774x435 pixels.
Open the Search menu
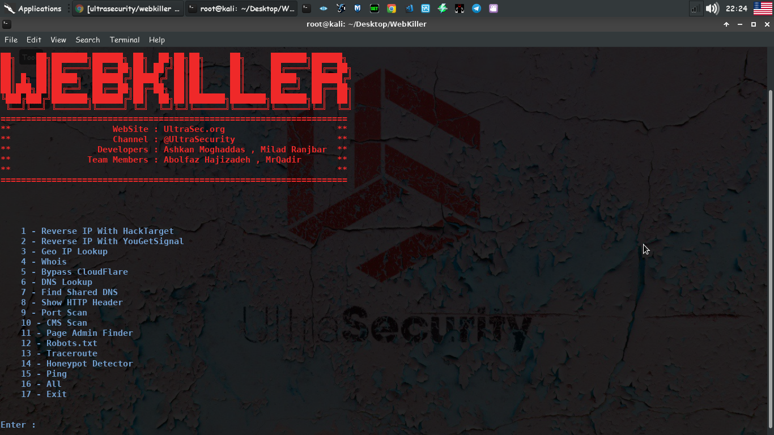(x=88, y=40)
